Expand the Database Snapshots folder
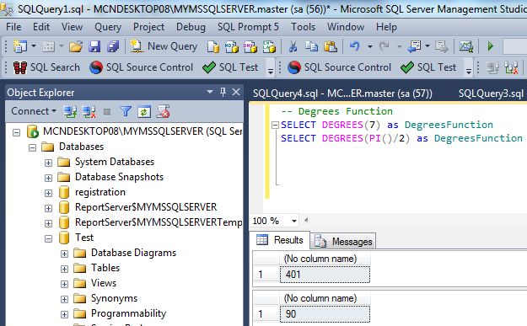The width and height of the screenshot is (527, 326). point(48,178)
